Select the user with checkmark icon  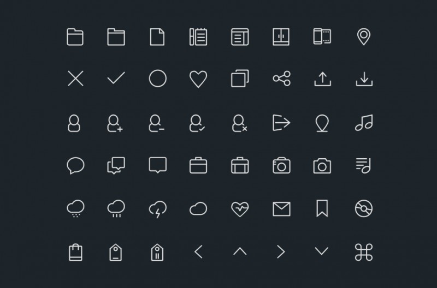[x=197, y=123]
